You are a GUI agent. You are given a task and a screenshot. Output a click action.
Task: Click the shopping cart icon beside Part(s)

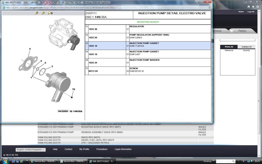tap(232, 31)
